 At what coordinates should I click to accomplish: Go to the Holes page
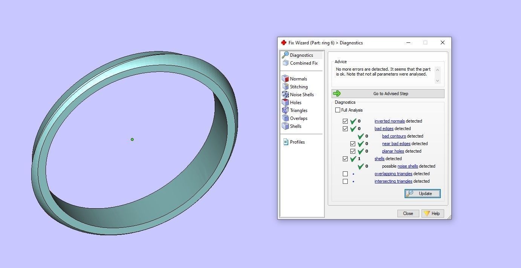pos(296,103)
